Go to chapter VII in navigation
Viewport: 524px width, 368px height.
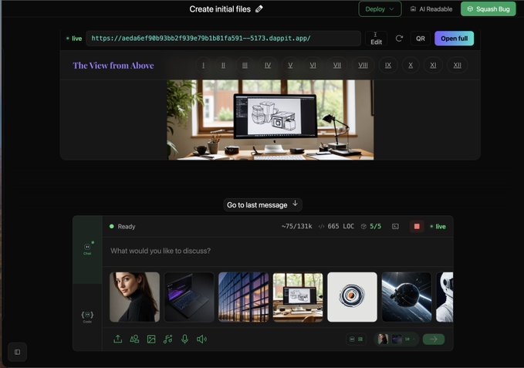coord(336,65)
